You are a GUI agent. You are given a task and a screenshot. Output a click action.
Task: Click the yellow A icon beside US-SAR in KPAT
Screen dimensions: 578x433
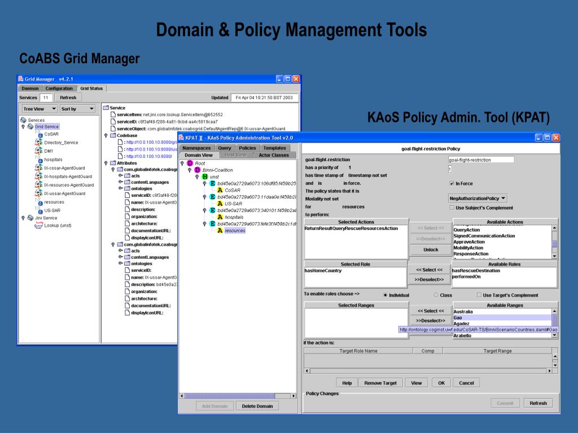pos(220,203)
